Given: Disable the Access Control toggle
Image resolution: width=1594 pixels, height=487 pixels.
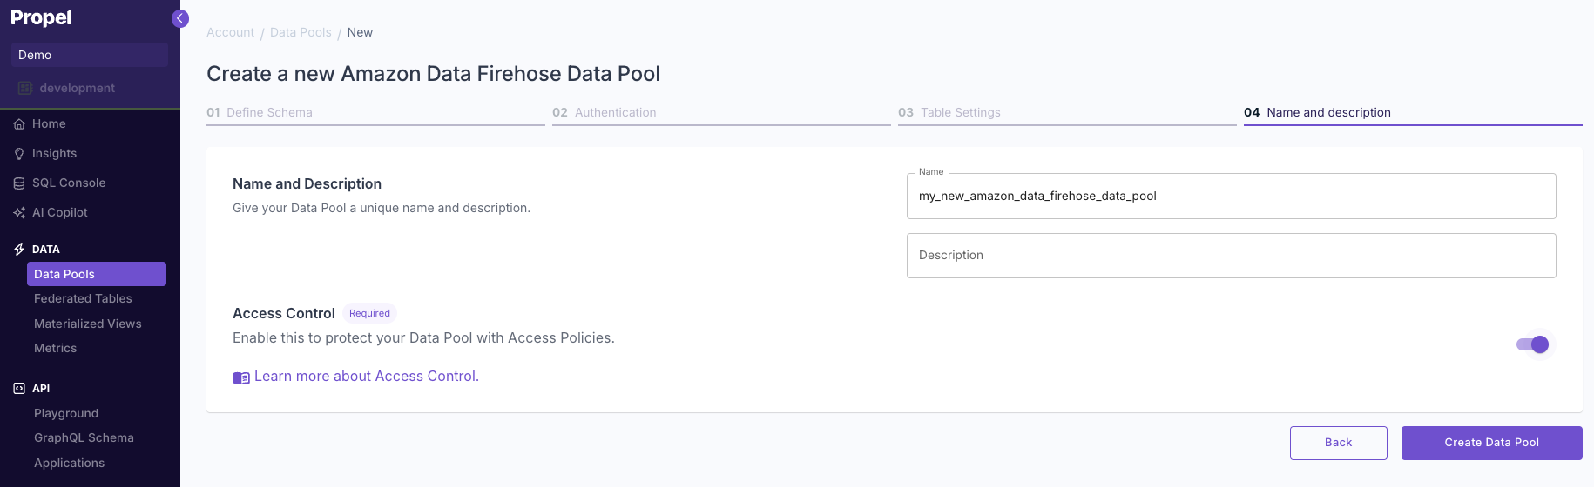Looking at the screenshot, I should click(1532, 344).
